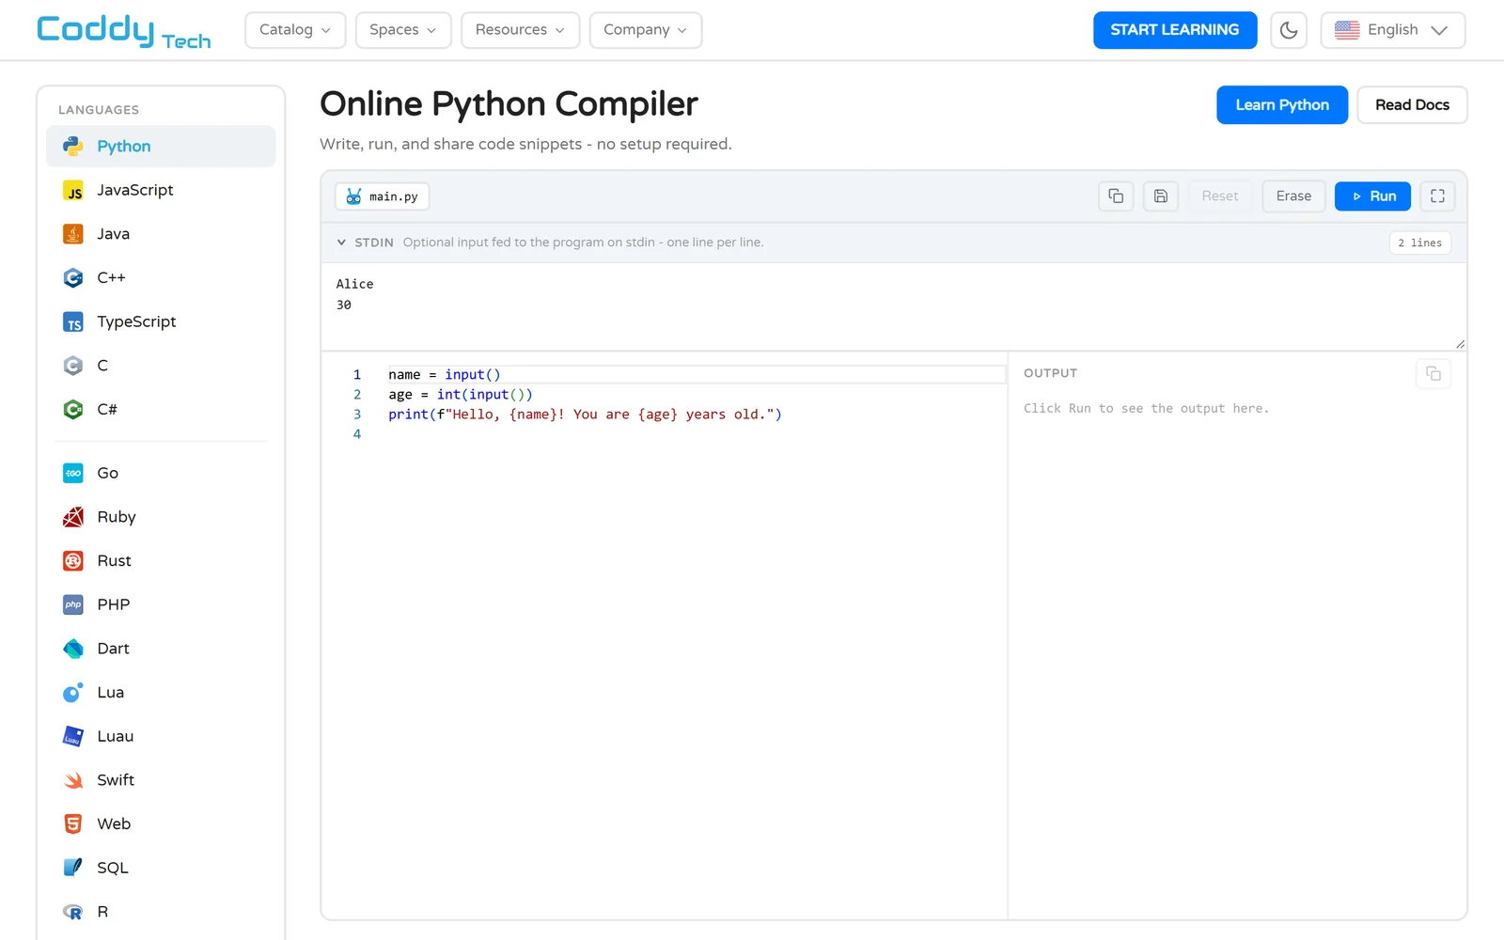This screenshot has width=1504, height=940.
Task: Pick the Dart language icon
Action: (73, 649)
